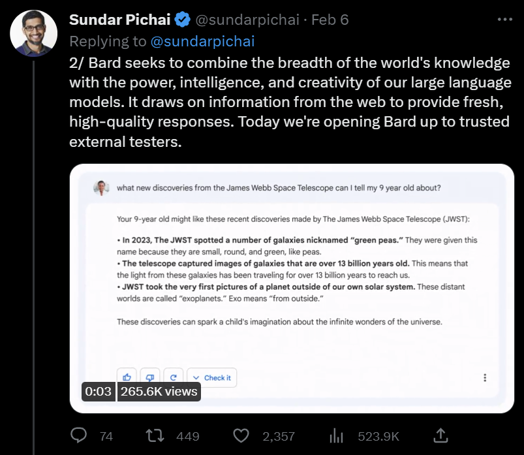Play the embedded Bard demo video
The image size is (524, 455).
[x=292, y=289]
